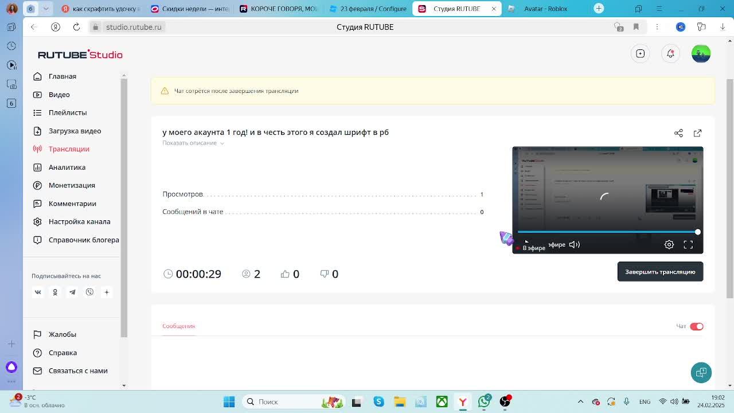
Task: Enter fullscreen in stream player
Action: [688, 244]
